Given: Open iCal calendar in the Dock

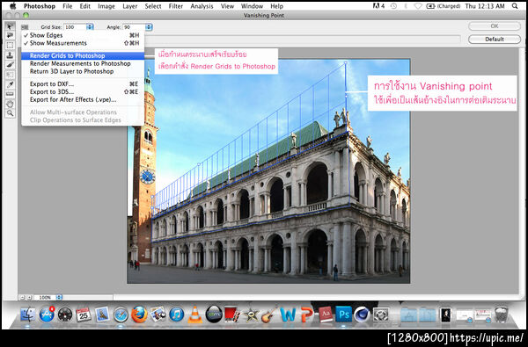Looking at the screenshot, I should 84,314.
